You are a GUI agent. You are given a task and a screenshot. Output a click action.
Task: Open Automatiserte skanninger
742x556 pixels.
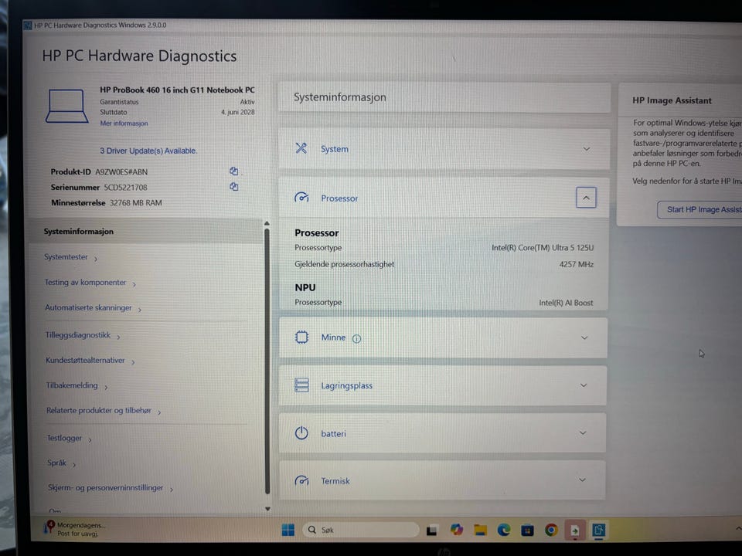coord(93,308)
